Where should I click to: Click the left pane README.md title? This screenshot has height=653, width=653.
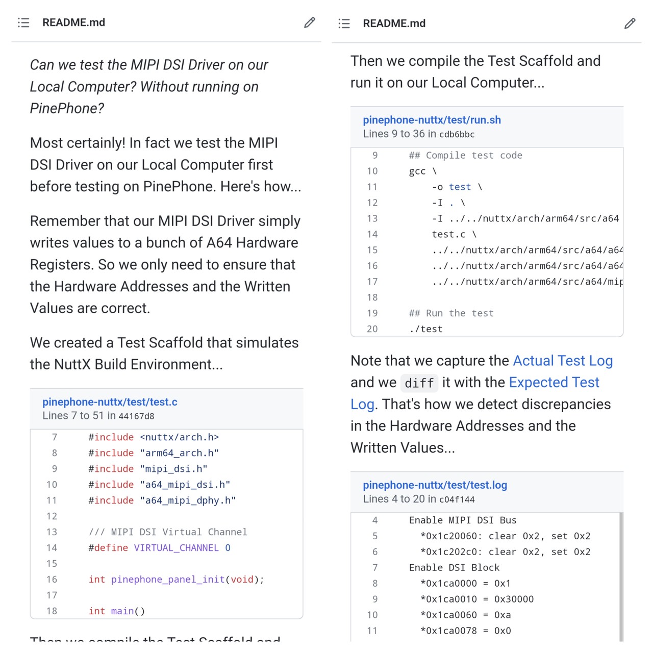(73, 22)
